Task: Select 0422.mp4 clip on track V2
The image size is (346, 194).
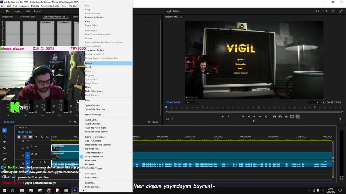Action: [x=65, y=148]
